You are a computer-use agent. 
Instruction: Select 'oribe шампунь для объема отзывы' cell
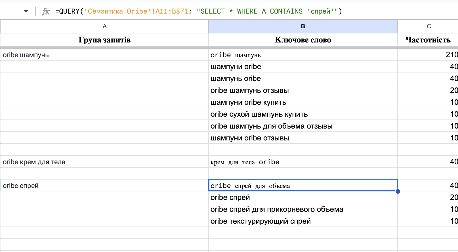(303, 126)
